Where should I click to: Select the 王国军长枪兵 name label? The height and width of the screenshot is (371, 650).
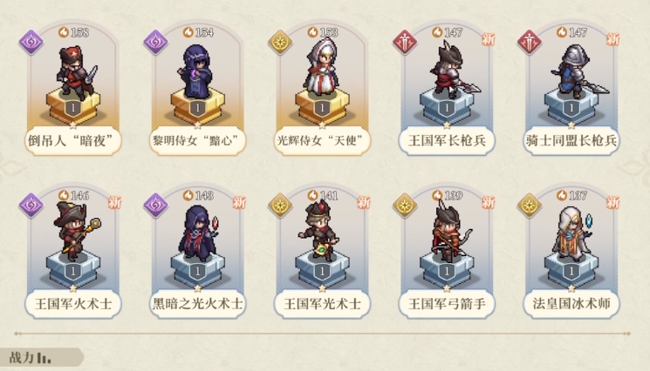tap(447, 140)
